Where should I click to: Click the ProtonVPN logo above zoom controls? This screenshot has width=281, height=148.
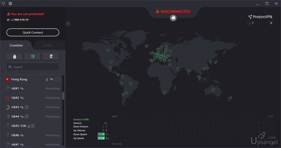pos(260,17)
